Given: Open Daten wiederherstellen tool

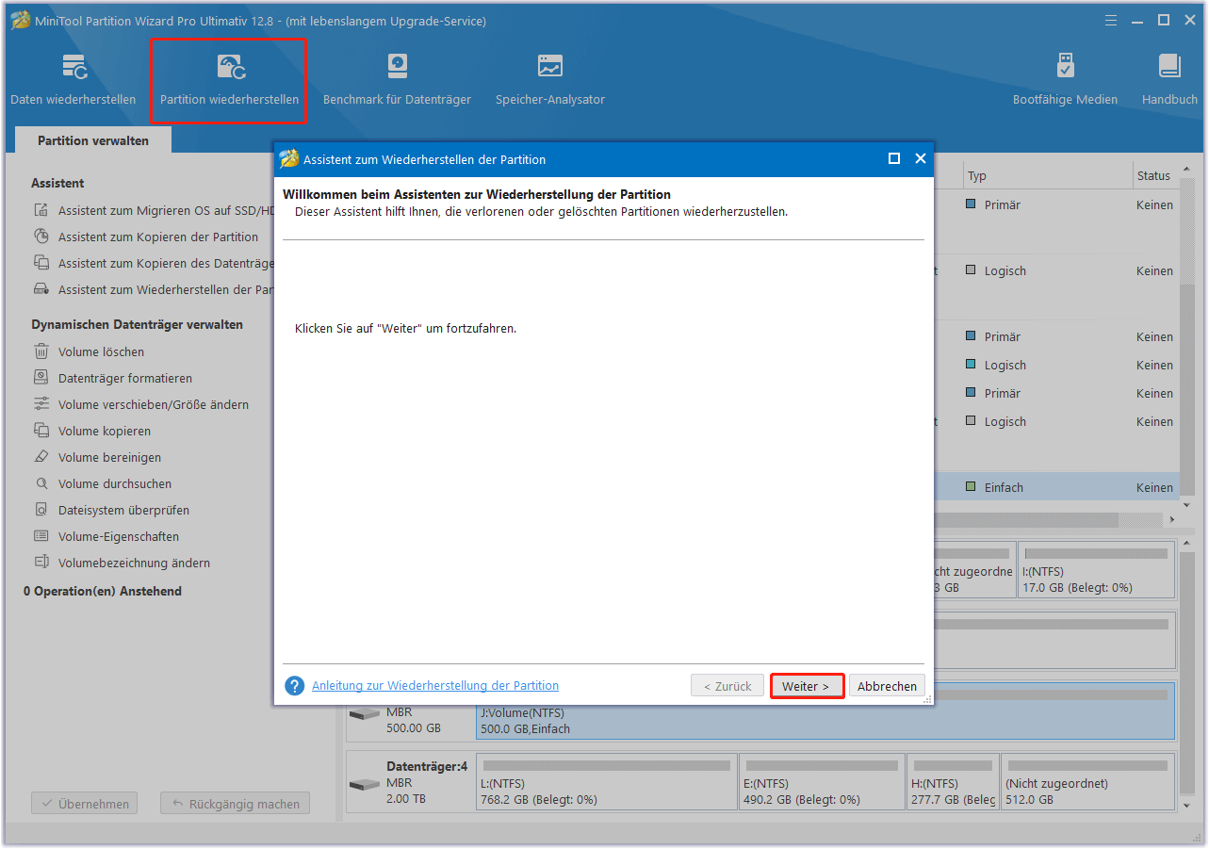Looking at the screenshot, I should (74, 80).
